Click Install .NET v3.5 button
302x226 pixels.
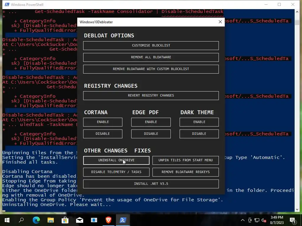click(151, 184)
